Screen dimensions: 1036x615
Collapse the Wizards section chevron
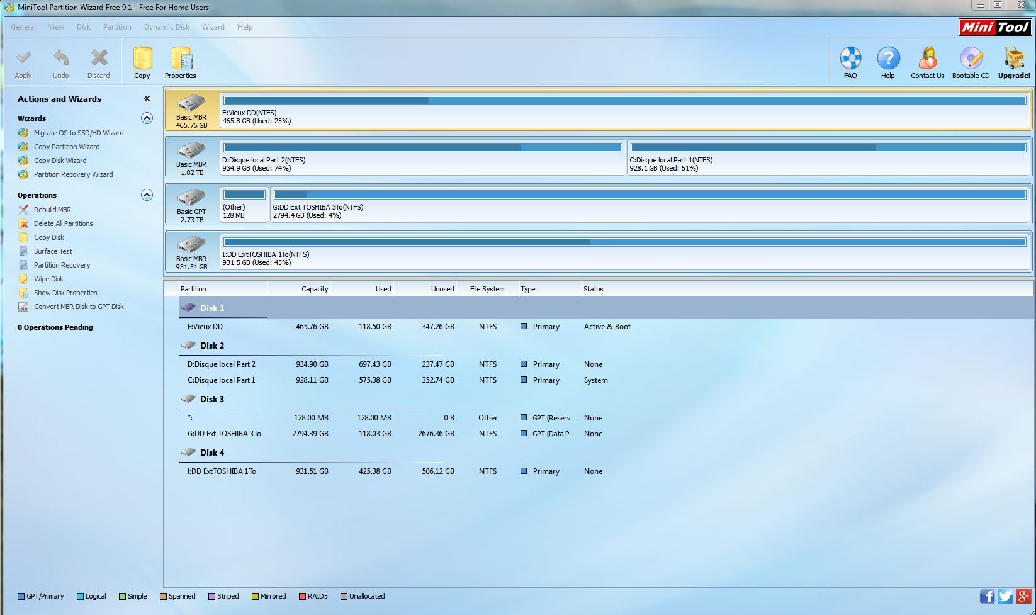tap(147, 118)
